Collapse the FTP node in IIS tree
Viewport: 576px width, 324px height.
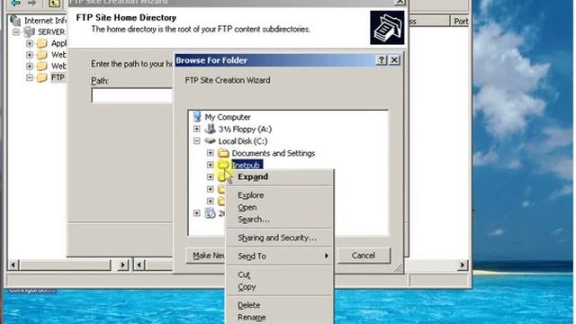coord(30,77)
